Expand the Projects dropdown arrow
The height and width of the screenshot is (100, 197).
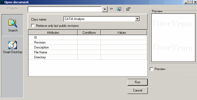point(105,9)
